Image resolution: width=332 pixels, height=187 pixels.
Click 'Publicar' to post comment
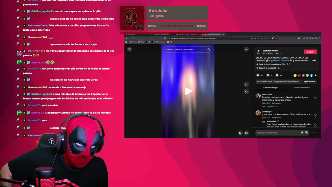(x=314, y=133)
